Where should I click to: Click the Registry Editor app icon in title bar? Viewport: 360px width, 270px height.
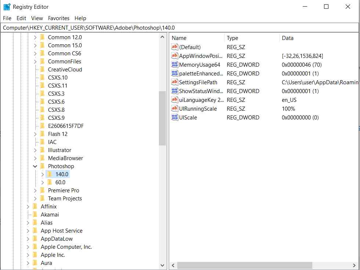click(x=7, y=7)
